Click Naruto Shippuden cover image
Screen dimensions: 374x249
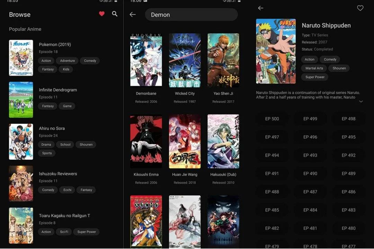point(276,51)
